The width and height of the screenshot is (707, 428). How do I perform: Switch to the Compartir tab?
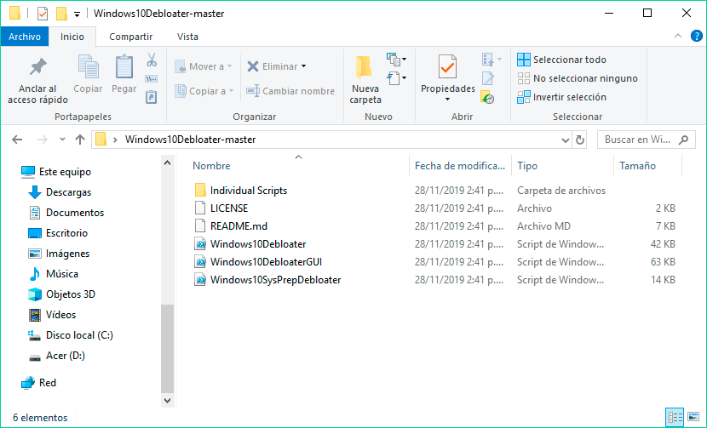131,37
